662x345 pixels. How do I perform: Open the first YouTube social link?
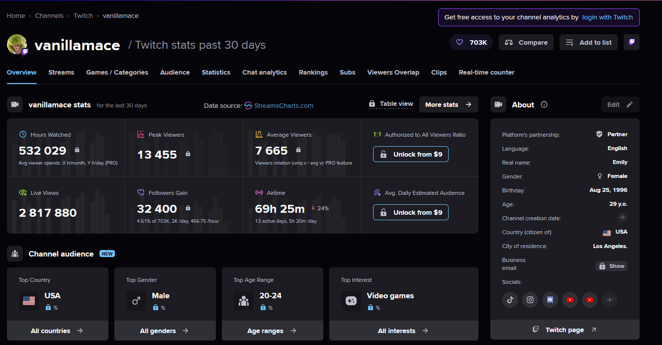pyautogui.click(x=570, y=300)
